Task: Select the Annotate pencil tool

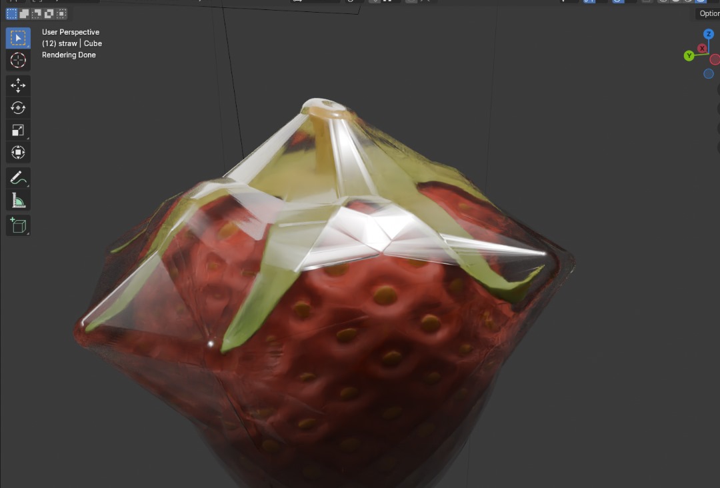Action: [x=18, y=178]
